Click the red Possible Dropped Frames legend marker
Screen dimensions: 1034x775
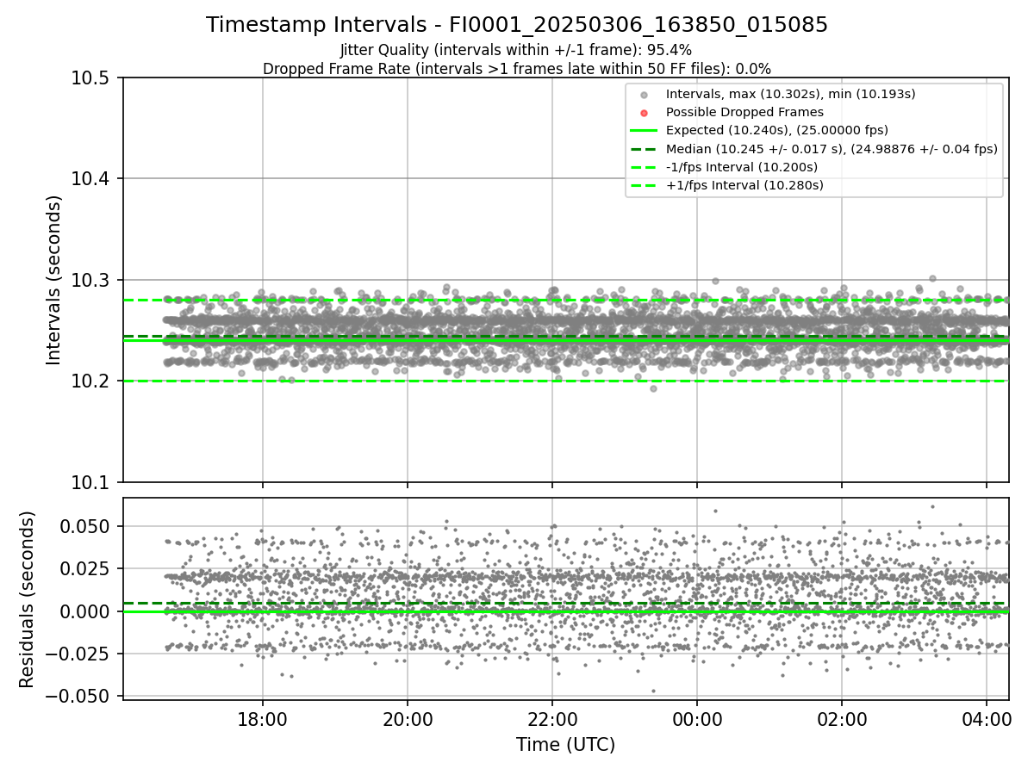click(644, 112)
